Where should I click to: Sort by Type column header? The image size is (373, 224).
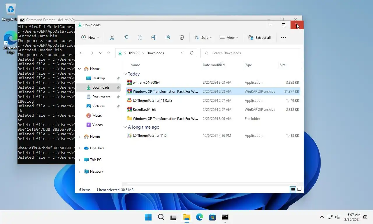pos(248,65)
